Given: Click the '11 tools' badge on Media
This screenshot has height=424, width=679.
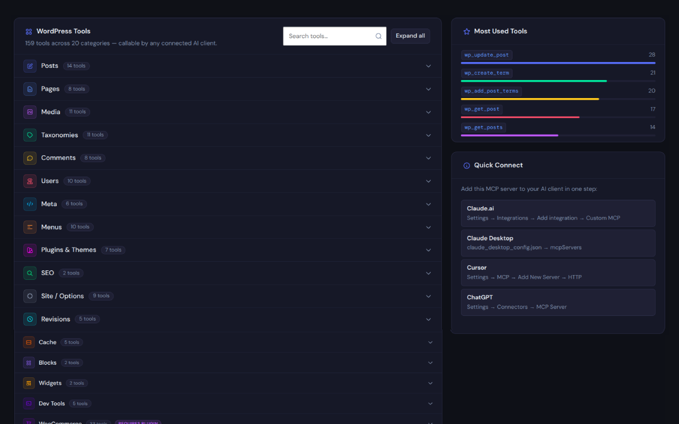Looking at the screenshot, I should [77, 112].
